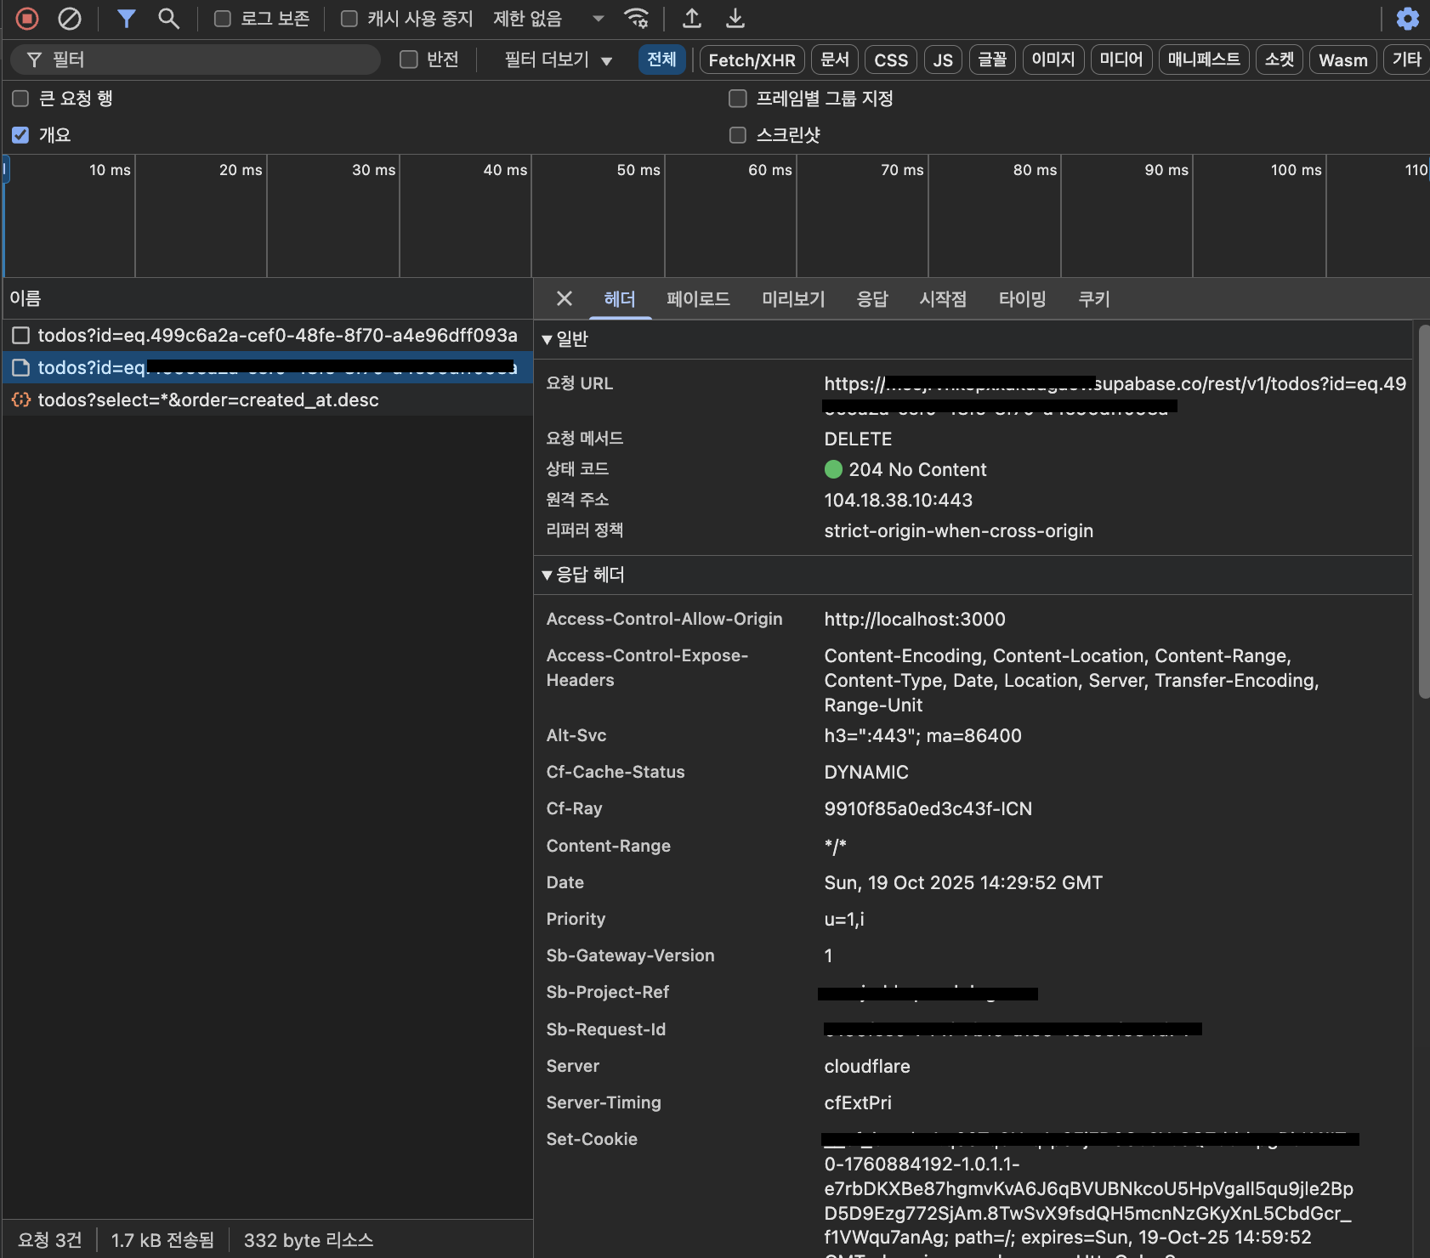
Task: Switch to the 타이밍 tab
Action: (1022, 299)
